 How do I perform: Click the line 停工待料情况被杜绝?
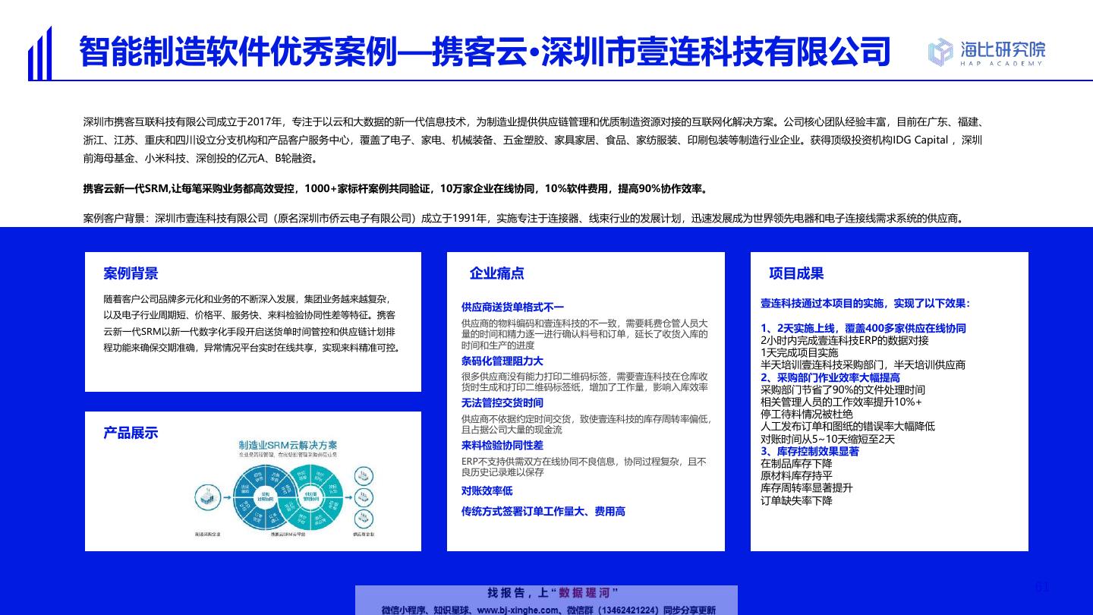[807, 414]
